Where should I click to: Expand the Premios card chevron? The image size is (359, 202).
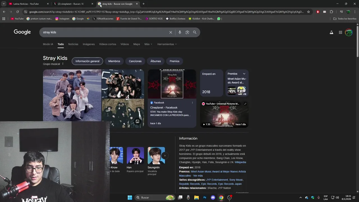(244, 74)
